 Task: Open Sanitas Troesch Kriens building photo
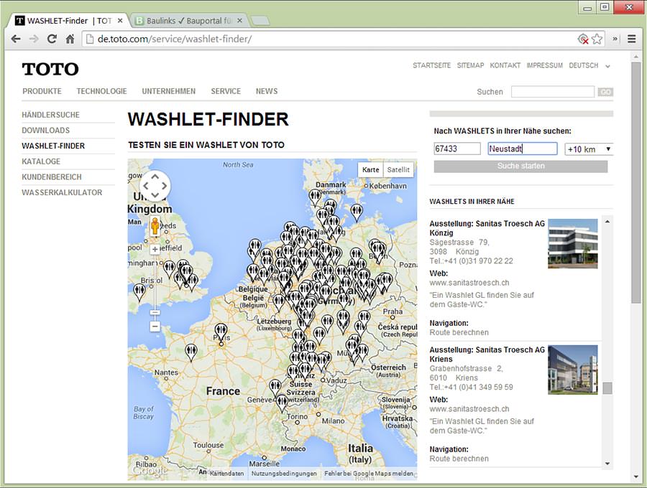(x=573, y=370)
